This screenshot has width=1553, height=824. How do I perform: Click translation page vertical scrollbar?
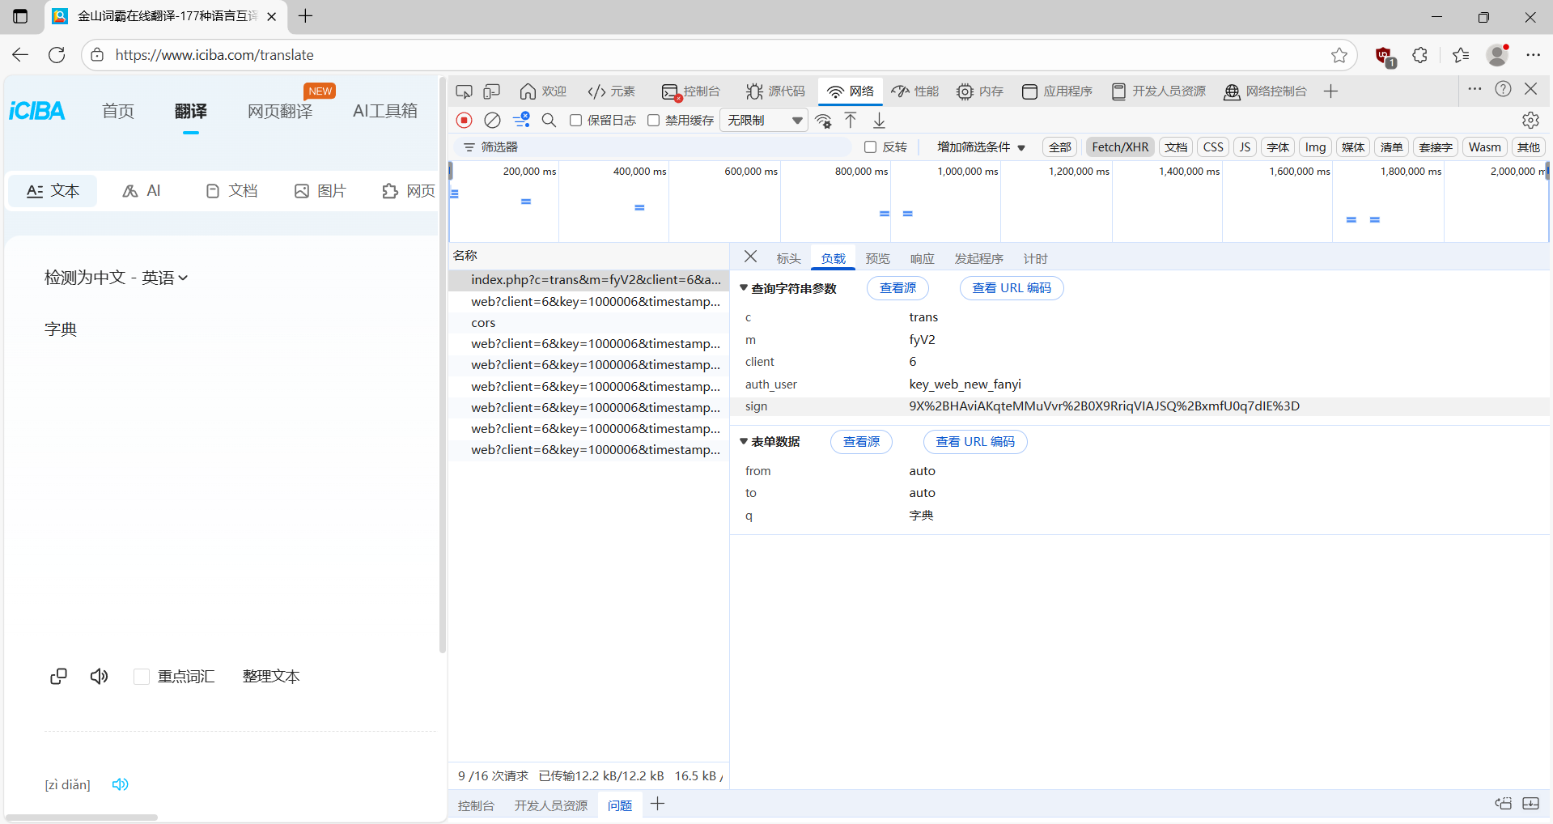pos(442,366)
